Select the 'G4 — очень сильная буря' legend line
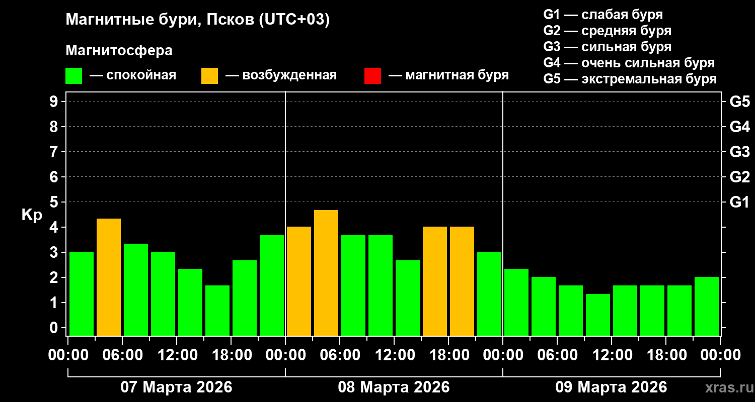The width and height of the screenshot is (755, 402). (x=629, y=63)
